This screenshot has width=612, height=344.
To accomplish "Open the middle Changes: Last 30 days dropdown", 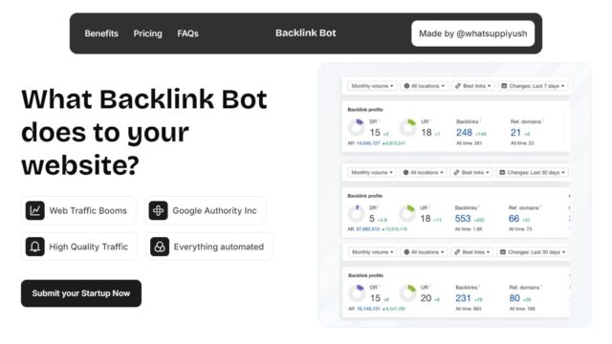I will coord(533,172).
